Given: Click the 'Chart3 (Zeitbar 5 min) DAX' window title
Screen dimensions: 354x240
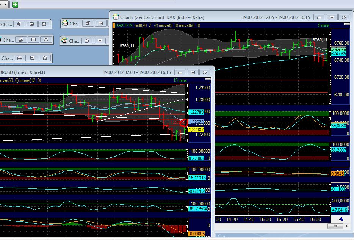Looking at the screenshot, I should [x=162, y=17].
